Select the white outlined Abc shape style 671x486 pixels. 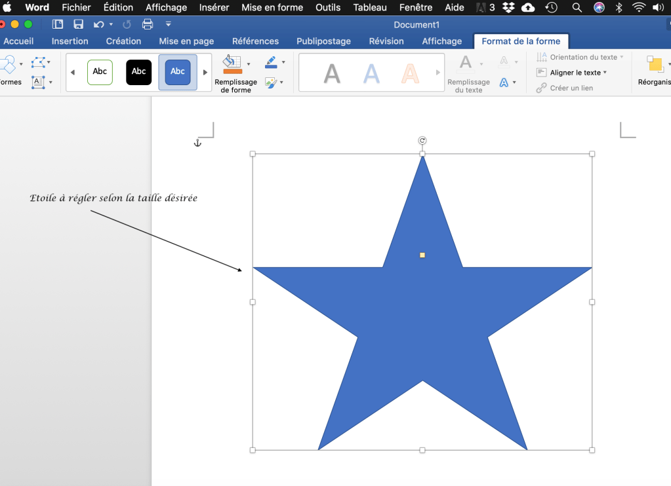(100, 72)
